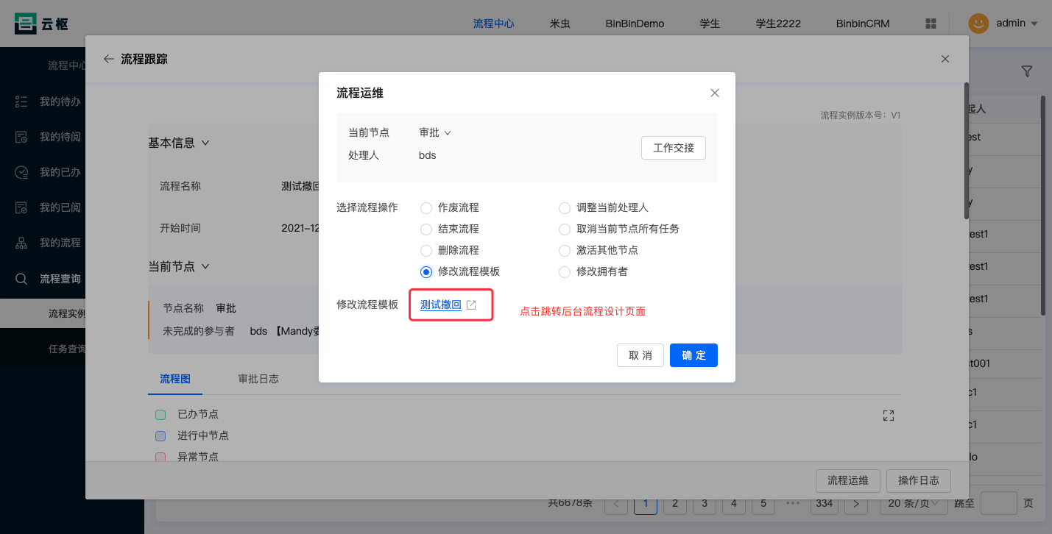Click the admin avatar icon
The width and height of the screenshot is (1052, 534).
978,24
